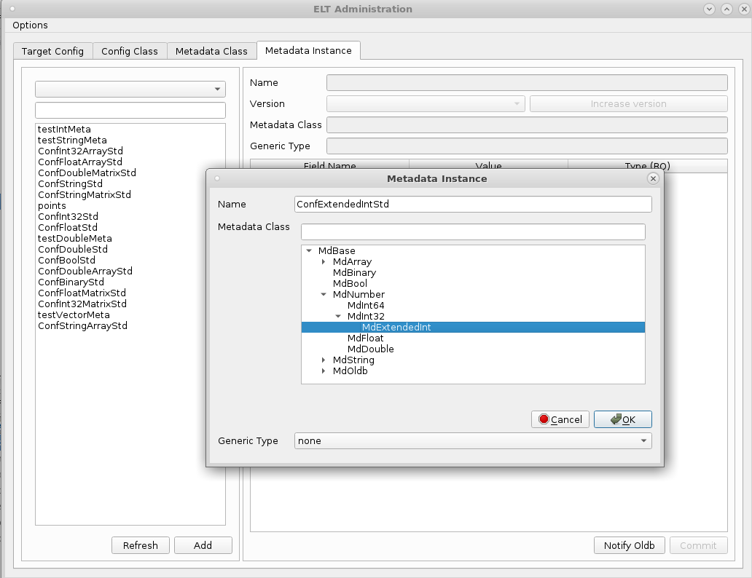Select ConfStringStd in the list
Image resolution: width=752 pixels, height=578 pixels.
70,184
